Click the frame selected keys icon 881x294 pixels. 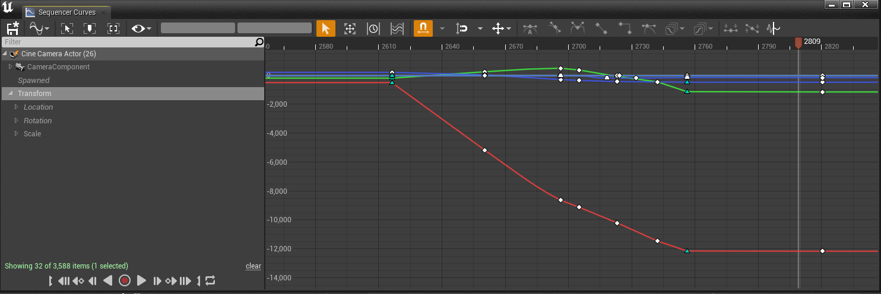point(66,28)
